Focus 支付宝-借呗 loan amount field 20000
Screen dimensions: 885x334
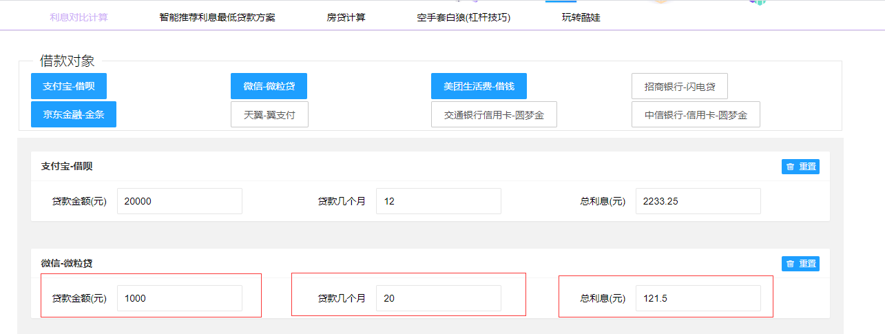point(180,201)
